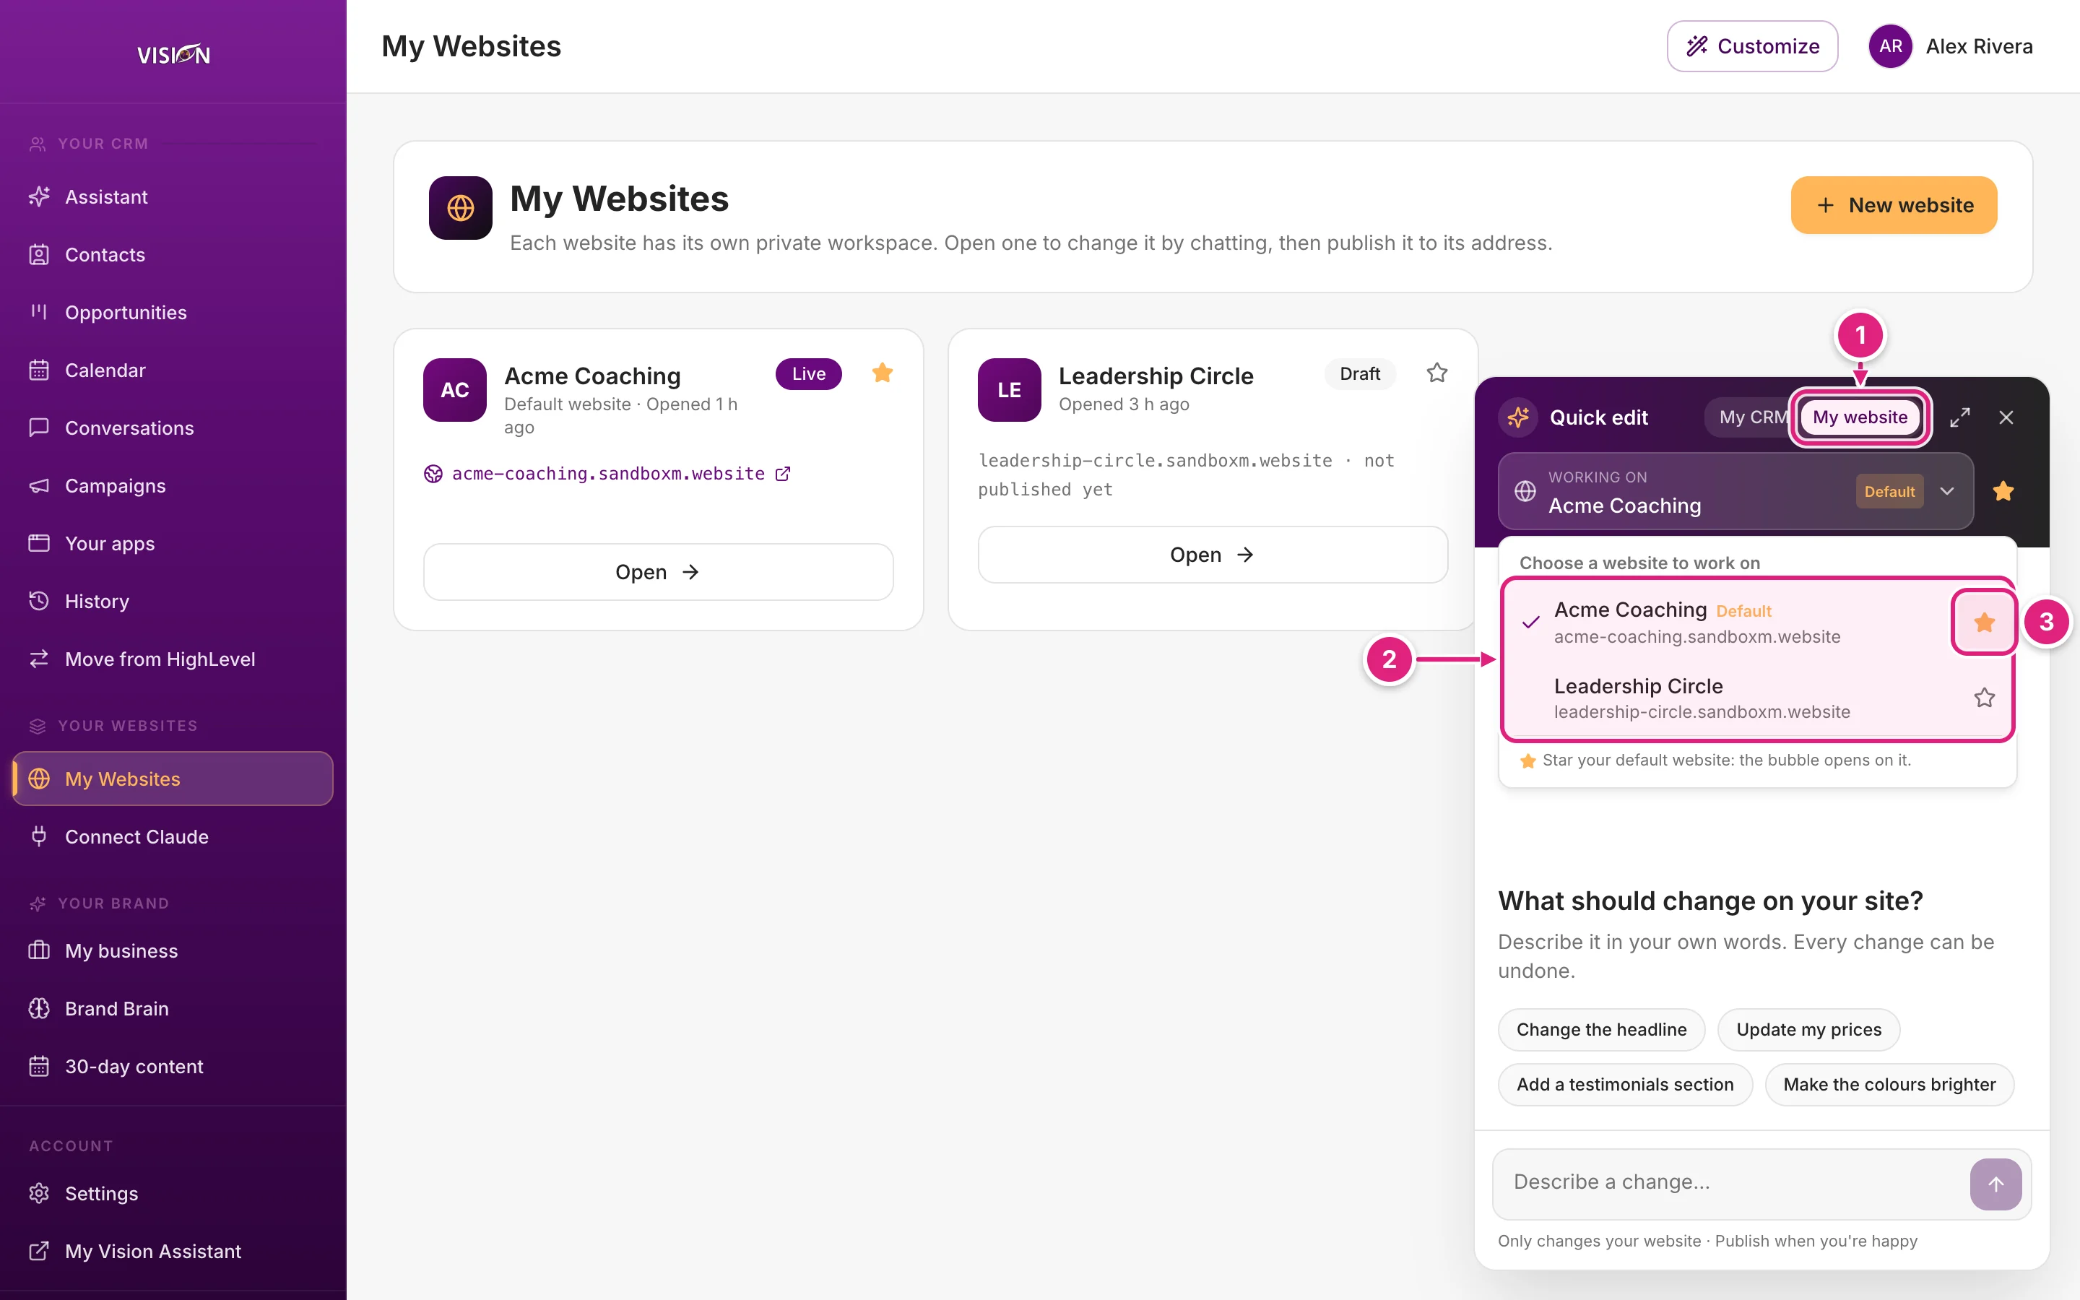Click the LE avatar on Leadership Circle card
The image size is (2080, 1300).
pyautogui.click(x=1009, y=390)
